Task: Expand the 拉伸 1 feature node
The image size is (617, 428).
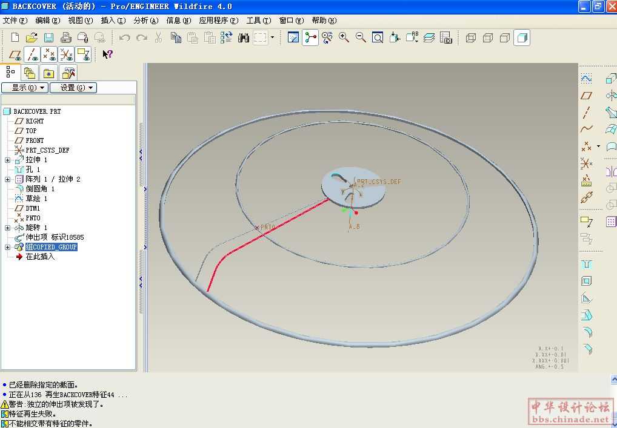Action: point(7,160)
